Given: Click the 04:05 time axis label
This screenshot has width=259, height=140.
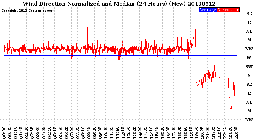Looking at the screenshot, I should point(44,133).
